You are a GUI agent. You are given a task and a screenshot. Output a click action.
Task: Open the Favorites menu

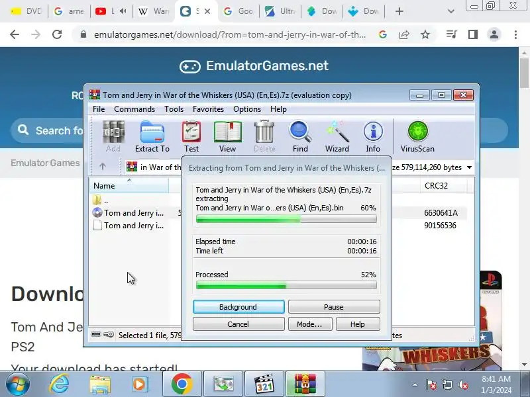click(208, 109)
